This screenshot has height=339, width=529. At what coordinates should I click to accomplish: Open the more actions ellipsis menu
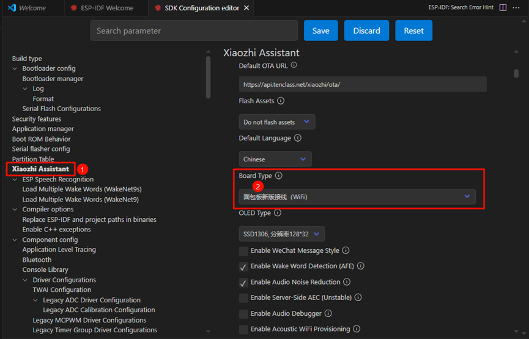tap(516, 7)
